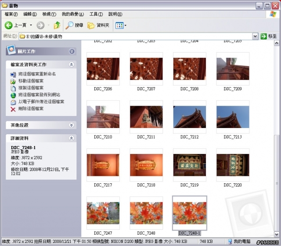The image size is (281, 246).
Task: Select thumbnail DSC_7208
Action: point(190,69)
